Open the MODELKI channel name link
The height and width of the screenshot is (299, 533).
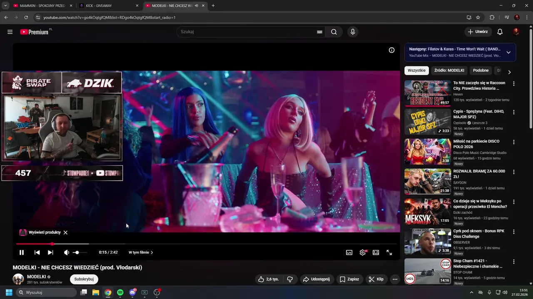[x=36, y=277]
